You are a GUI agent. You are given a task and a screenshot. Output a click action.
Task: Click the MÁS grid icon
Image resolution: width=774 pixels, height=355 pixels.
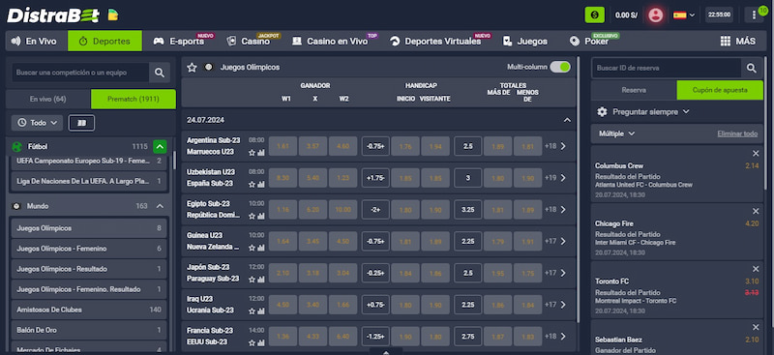[x=725, y=41]
